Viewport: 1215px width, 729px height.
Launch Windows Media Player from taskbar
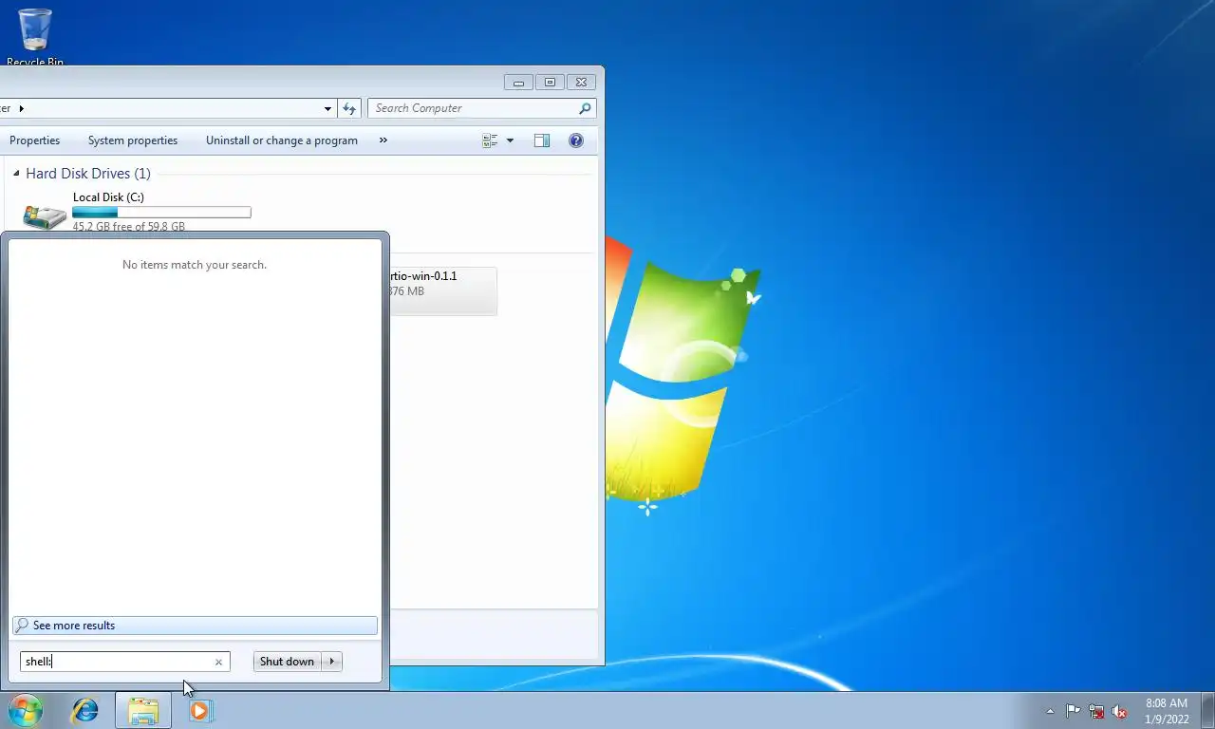(x=200, y=710)
